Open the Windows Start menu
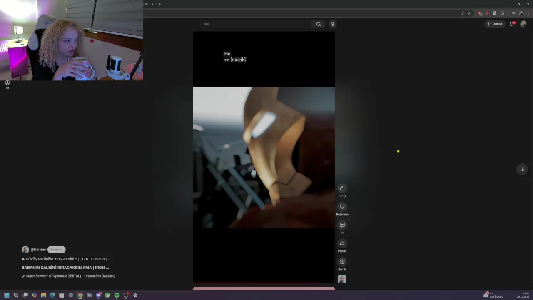533x300 pixels. click(x=7, y=295)
